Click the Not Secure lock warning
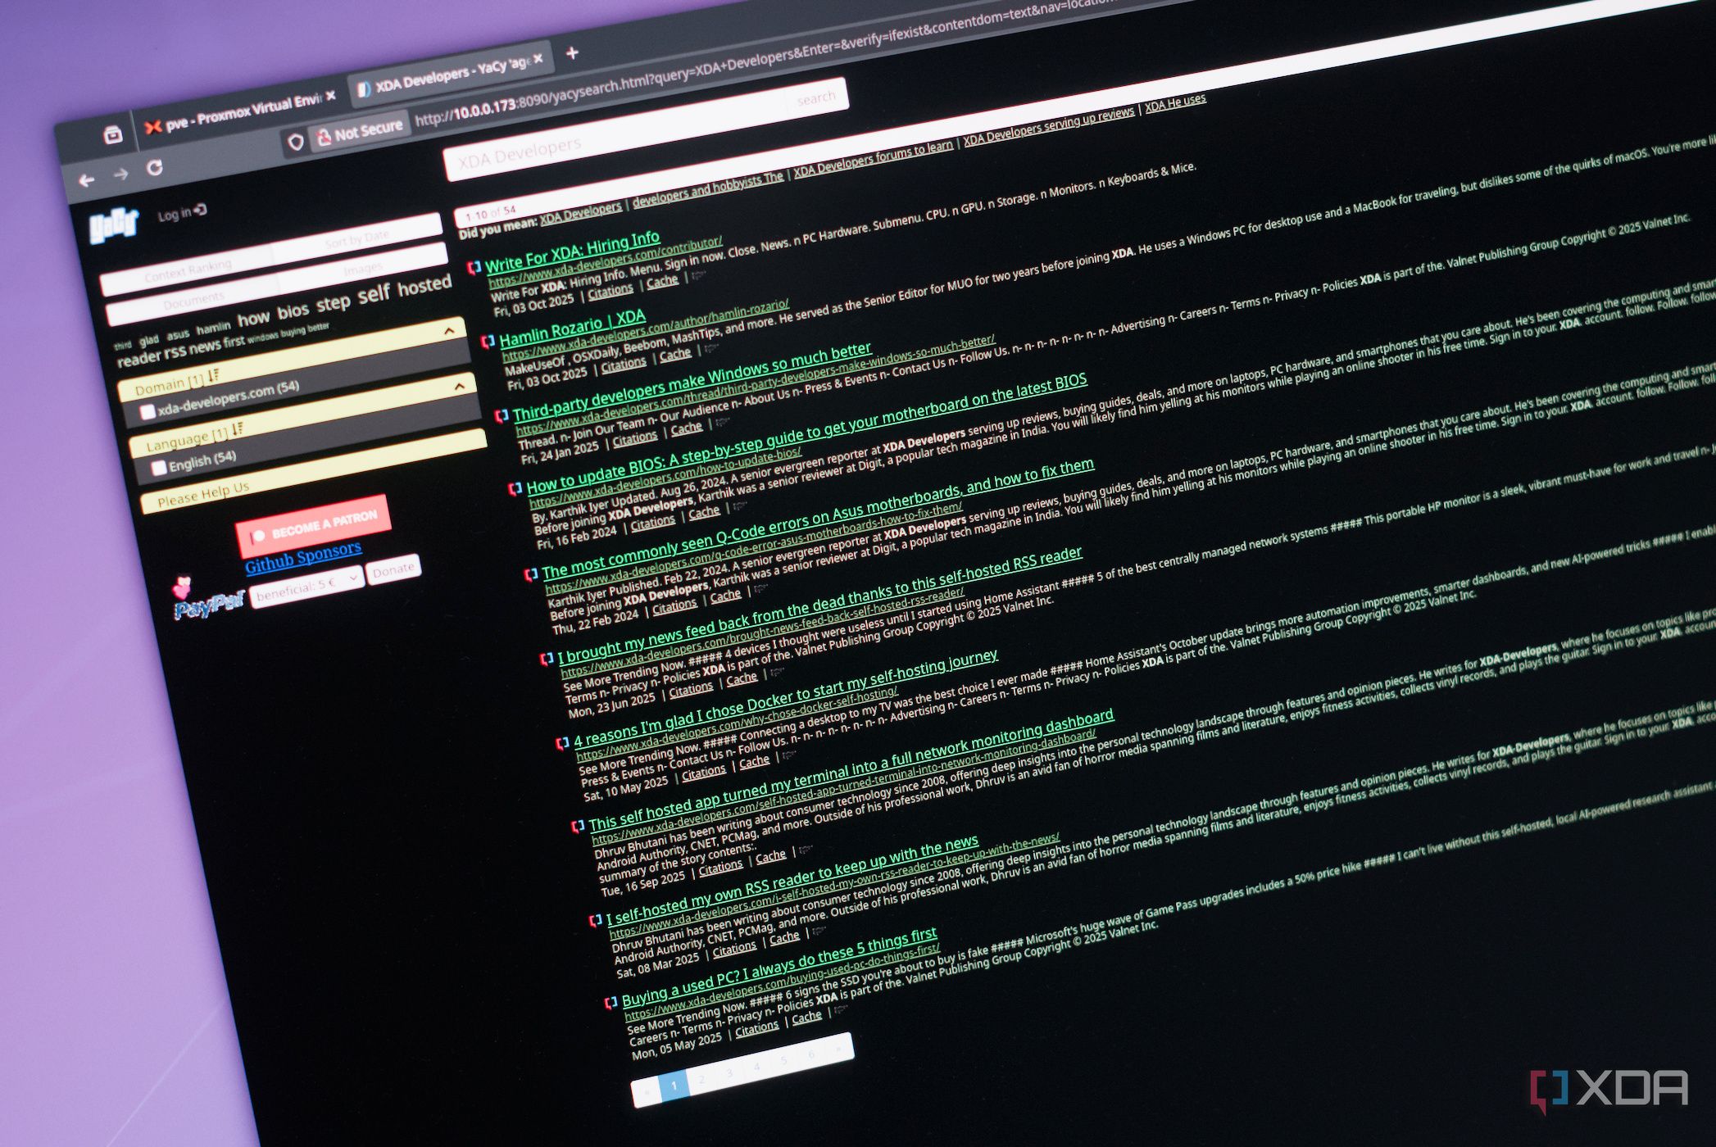The height and width of the screenshot is (1147, 1716). point(361,131)
